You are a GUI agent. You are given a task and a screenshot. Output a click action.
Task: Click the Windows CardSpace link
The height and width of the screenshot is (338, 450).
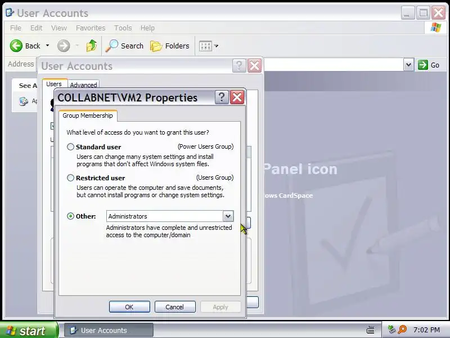click(288, 195)
